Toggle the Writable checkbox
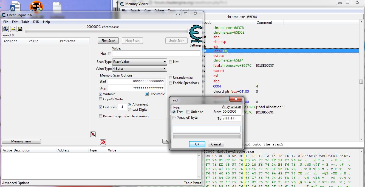365x187 pixels. (100, 94)
